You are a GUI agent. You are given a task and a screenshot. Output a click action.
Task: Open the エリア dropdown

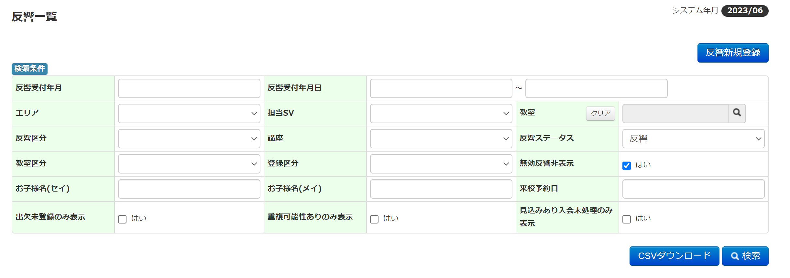pyautogui.click(x=189, y=113)
